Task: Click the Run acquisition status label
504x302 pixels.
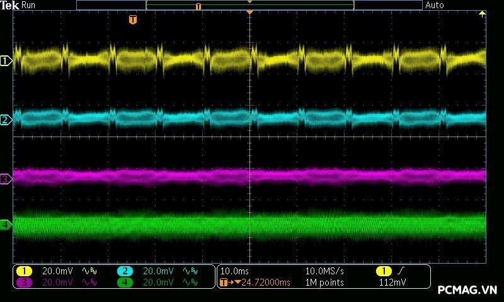Action: pyautogui.click(x=28, y=5)
